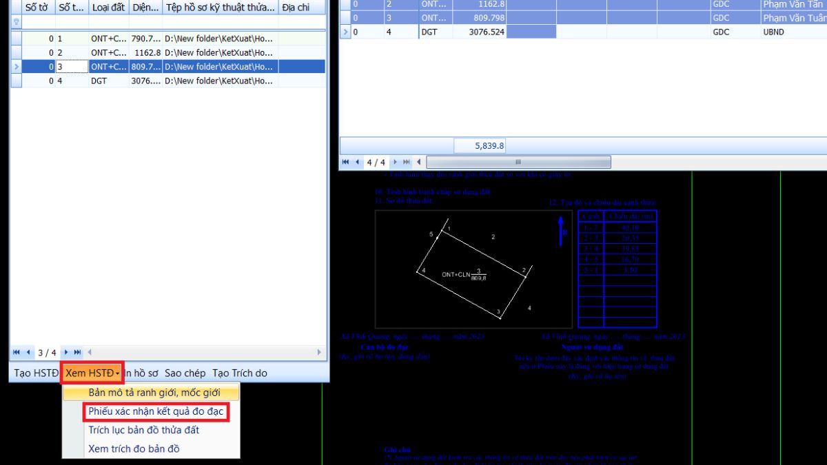Image resolution: width=827 pixels, height=465 pixels.
Task: Click left-arrow of right panel horizontal scrollbar
Action: (x=419, y=163)
